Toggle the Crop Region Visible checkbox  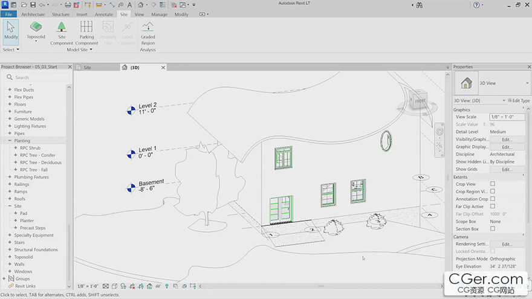click(493, 191)
